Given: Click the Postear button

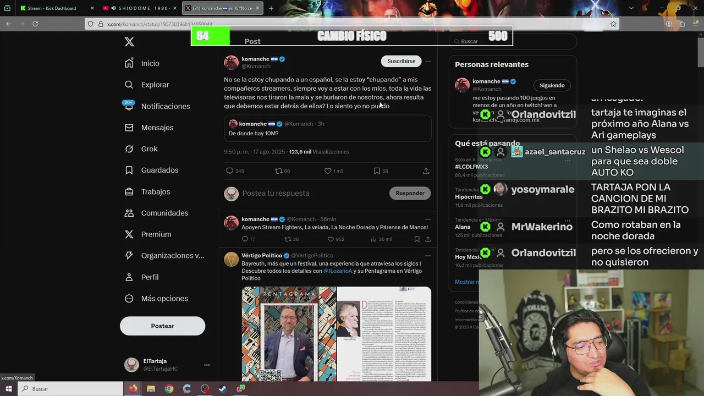Looking at the screenshot, I should pyautogui.click(x=162, y=326).
